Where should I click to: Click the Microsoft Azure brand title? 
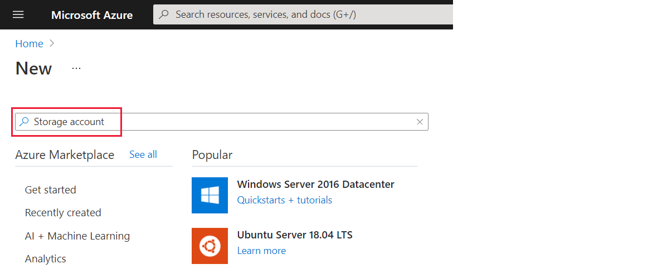[92, 15]
